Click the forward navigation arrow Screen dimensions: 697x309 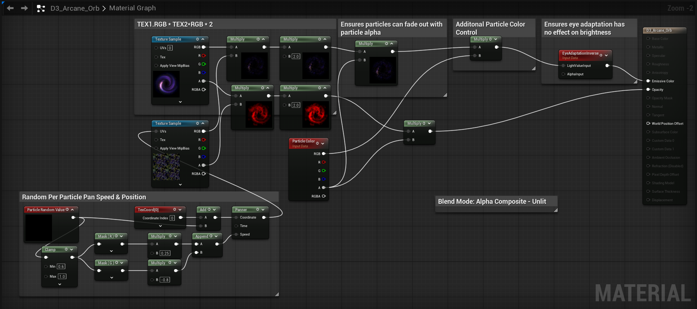tap(24, 8)
